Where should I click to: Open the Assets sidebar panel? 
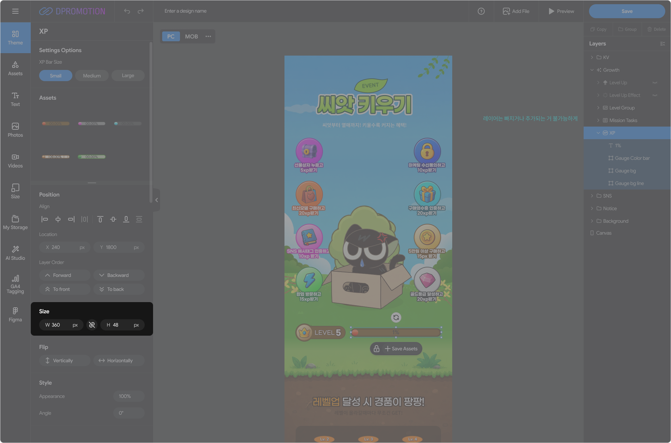tap(15, 69)
